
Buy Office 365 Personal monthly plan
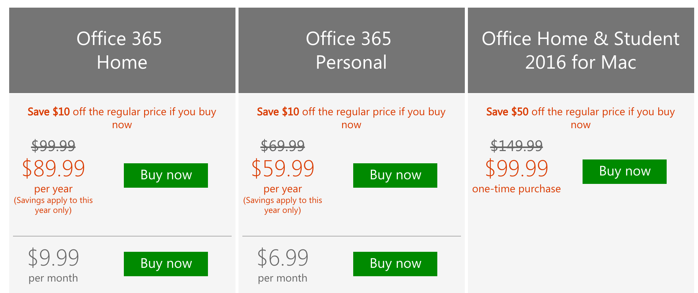(x=395, y=264)
